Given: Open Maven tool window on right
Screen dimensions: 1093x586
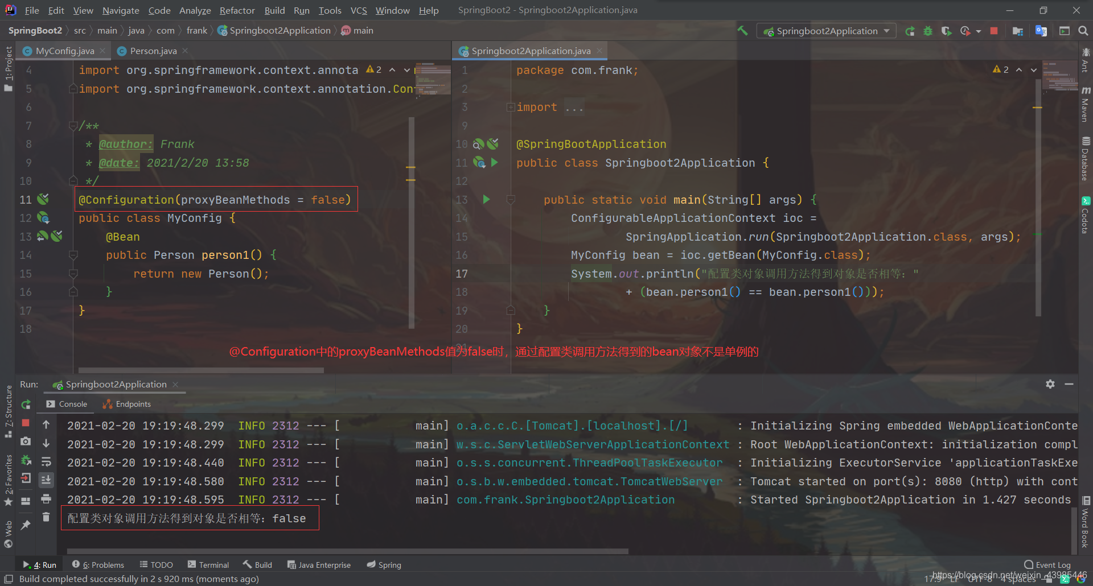Looking at the screenshot, I should (x=1086, y=104).
